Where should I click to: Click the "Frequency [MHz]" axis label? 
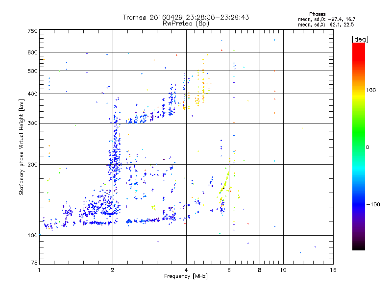[x=186, y=276]
